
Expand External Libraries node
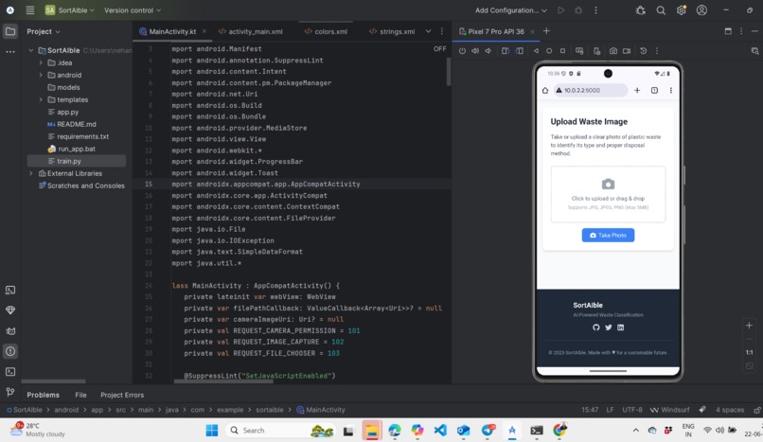pyautogui.click(x=31, y=173)
